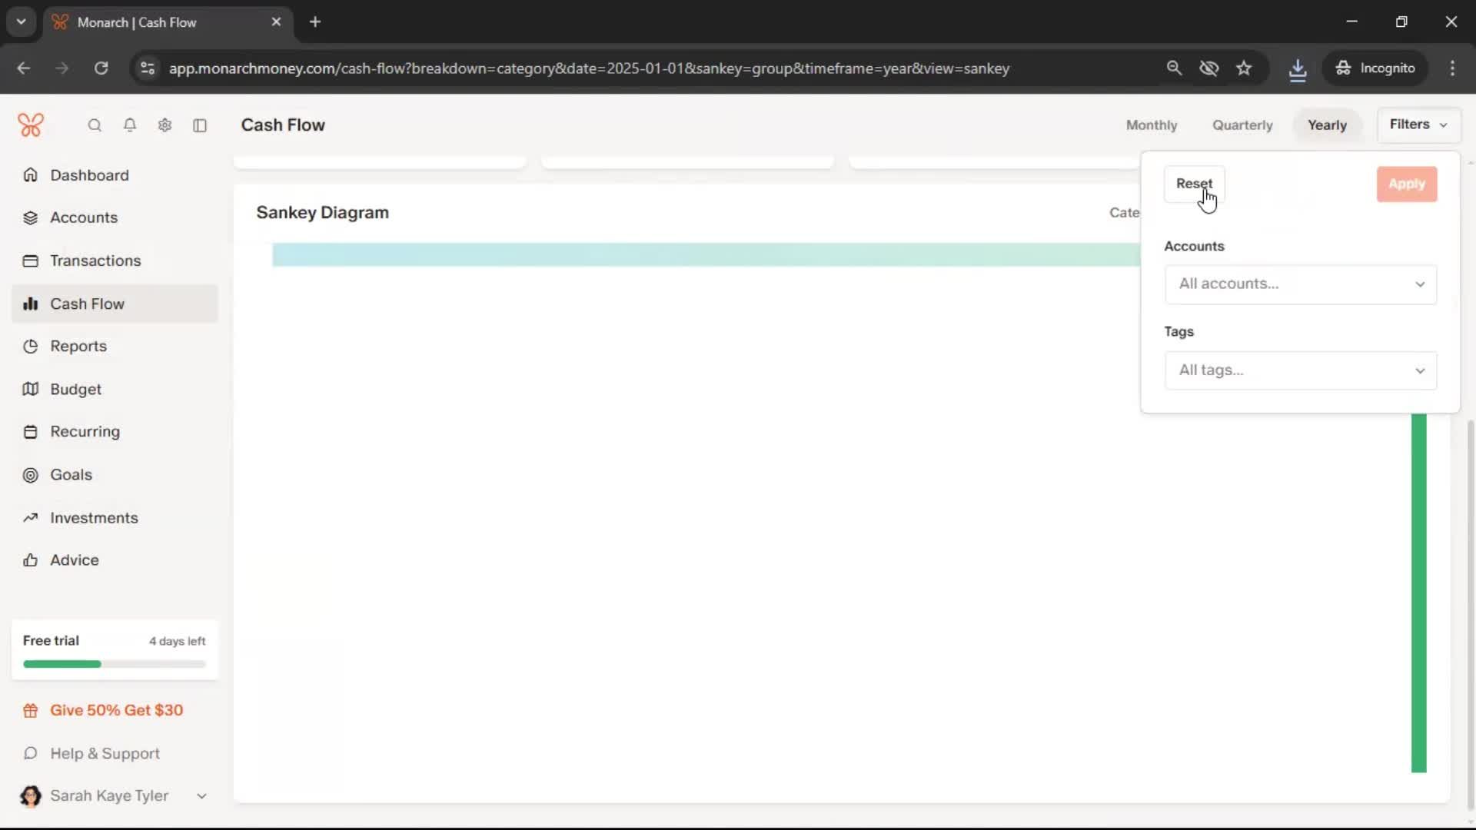Screen dimensions: 1476x830
Task: Open the Transactions menu item
Action: pyautogui.click(x=95, y=261)
